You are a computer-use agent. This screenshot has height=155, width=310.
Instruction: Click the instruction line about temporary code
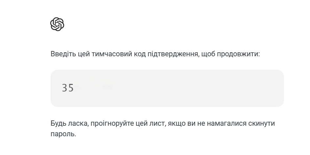[x=155, y=54]
